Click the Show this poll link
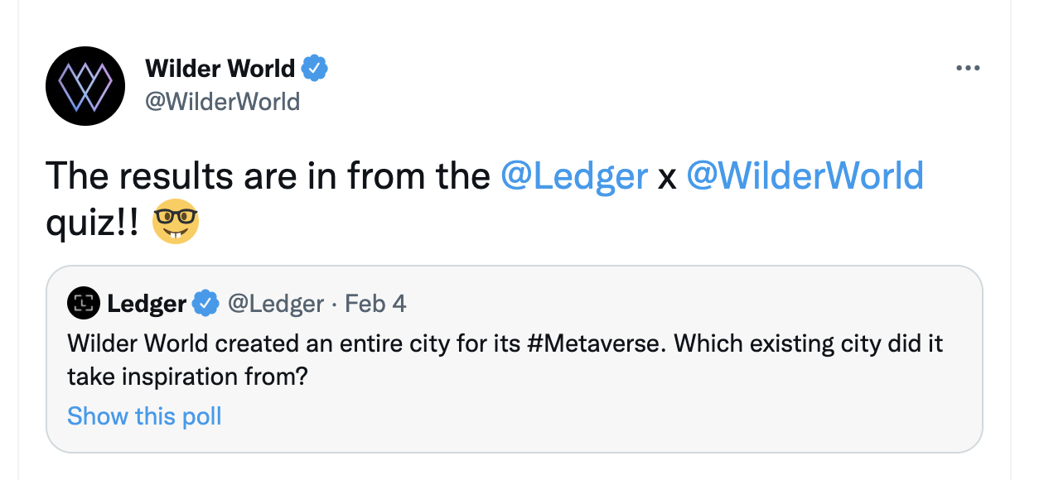The width and height of the screenshot is (1044, 480). pyautogui.click(x=144, y=415)
